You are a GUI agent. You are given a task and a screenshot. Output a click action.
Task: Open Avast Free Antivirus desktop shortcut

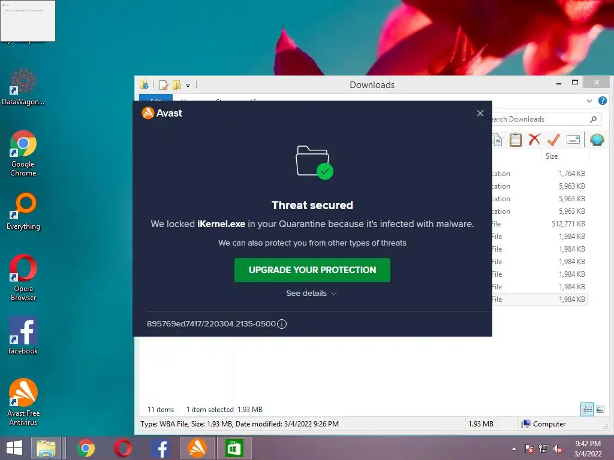(23, 402)
